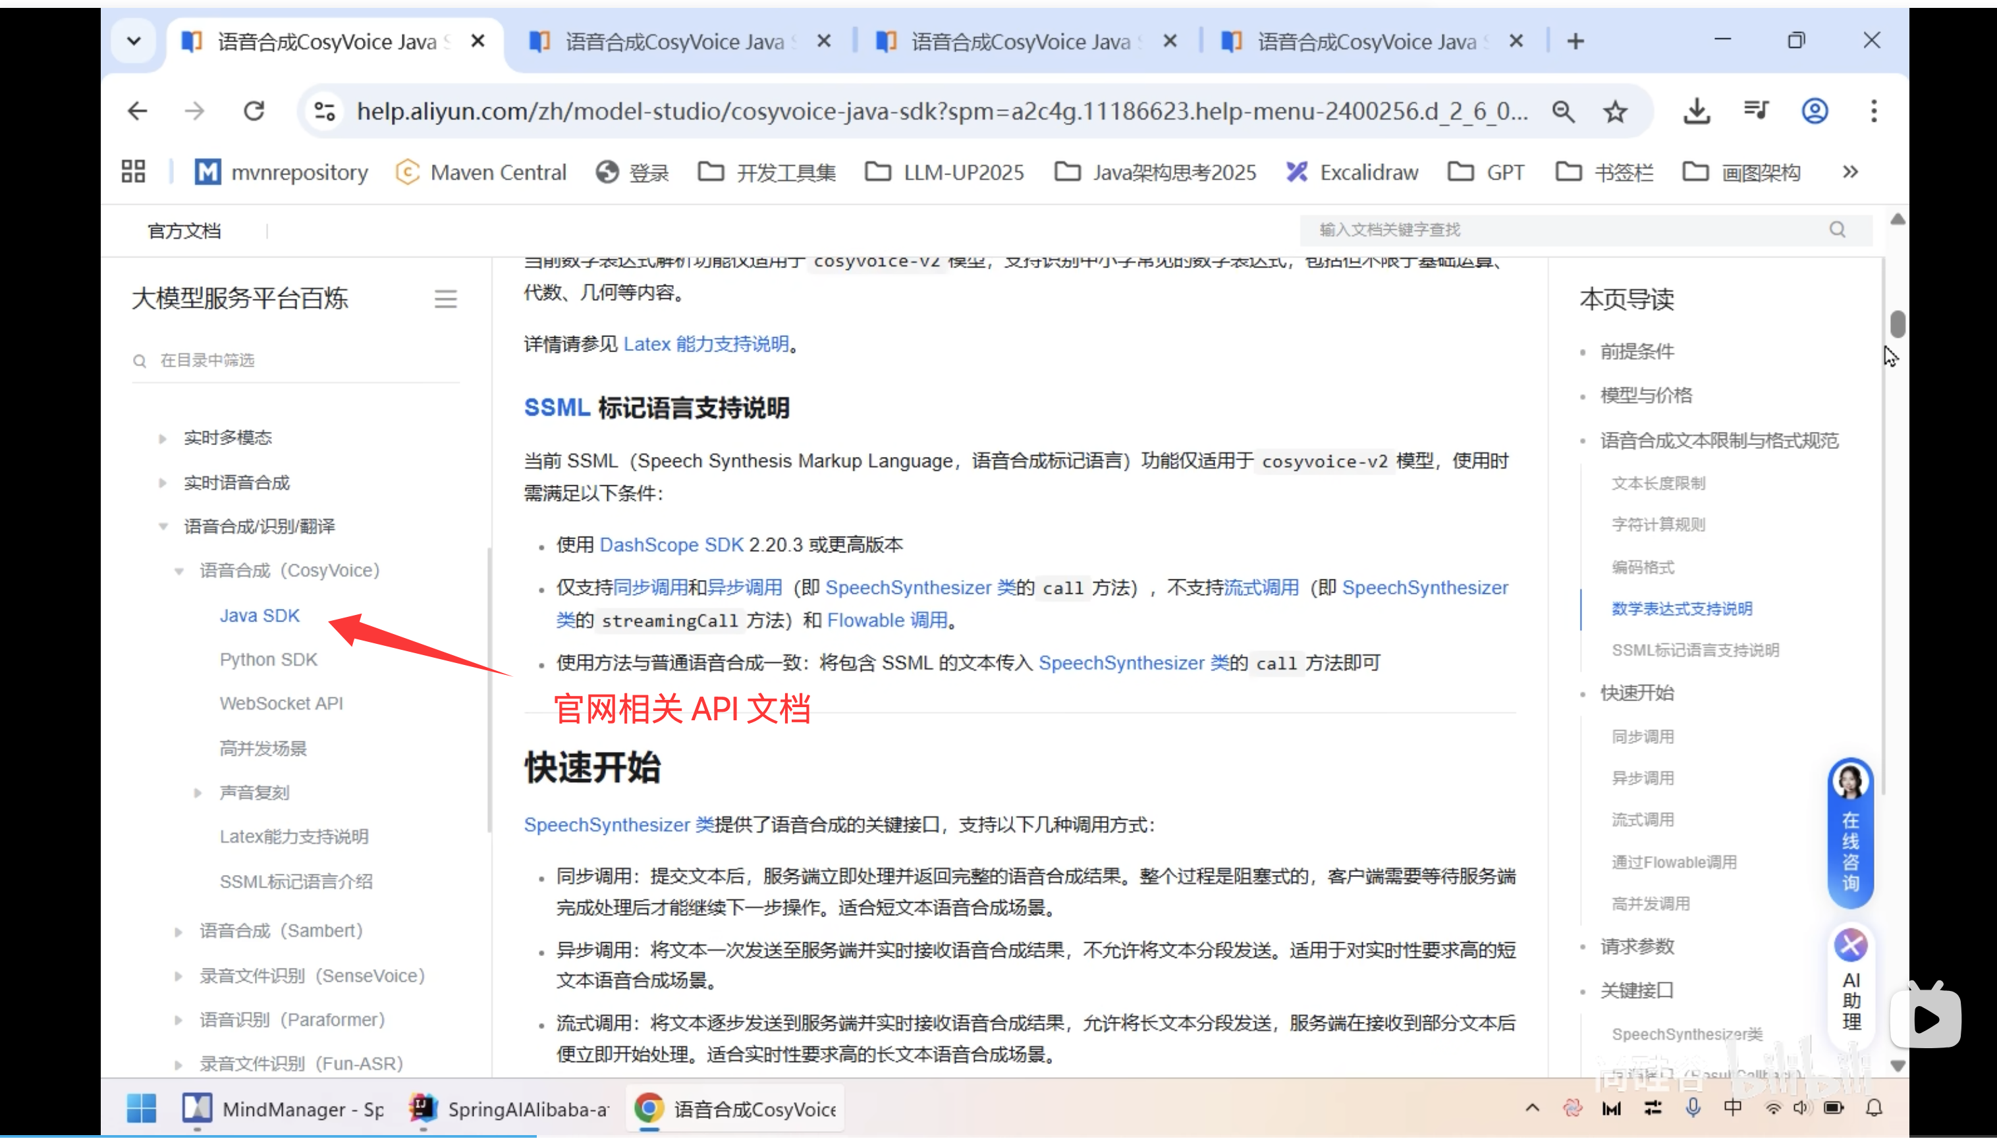
Task: Switch to the second CosyVoice Java tab
Action: coord(674,41)
